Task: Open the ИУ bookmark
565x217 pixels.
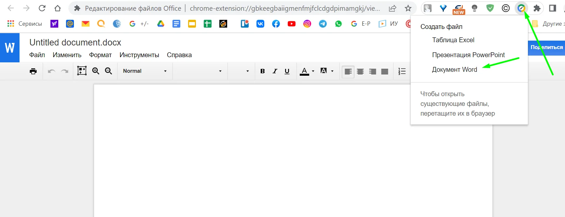Action: pos(388,24)
